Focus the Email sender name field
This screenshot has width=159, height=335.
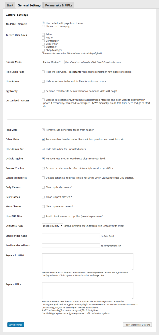tap(71, 236)
